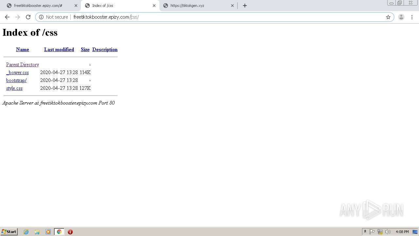Click the 4:08 PM system clock

[402, 232]
